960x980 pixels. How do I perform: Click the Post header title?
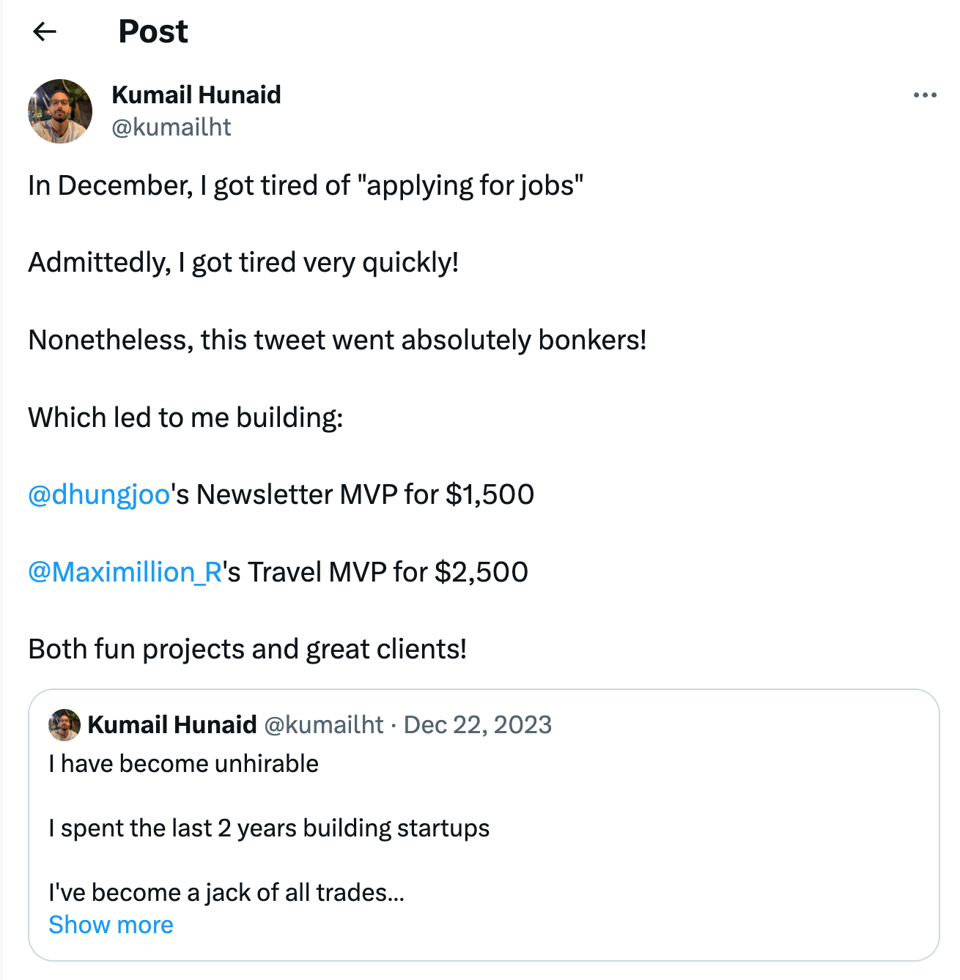[x=153, y=31]
